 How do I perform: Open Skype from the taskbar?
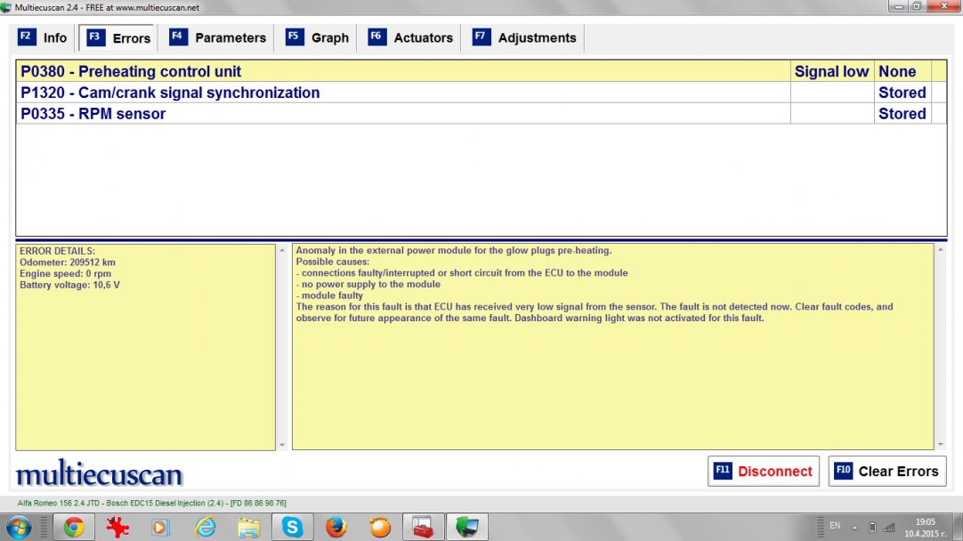pyautogui.click(x=292, y=528)
